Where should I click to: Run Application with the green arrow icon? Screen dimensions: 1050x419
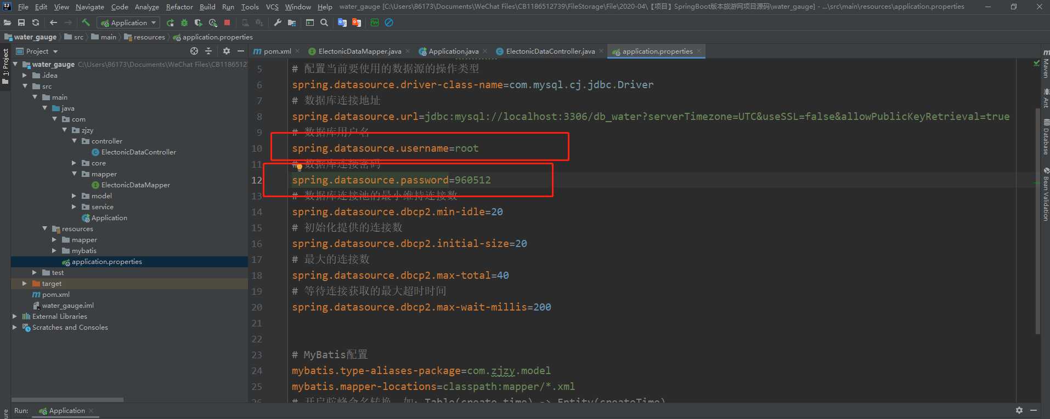170,22
